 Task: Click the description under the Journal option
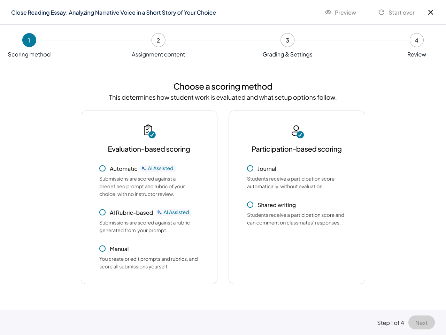pos(291,183)
